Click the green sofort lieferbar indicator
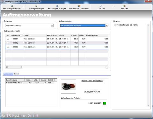Screen dimensions: 153x119 105,103
